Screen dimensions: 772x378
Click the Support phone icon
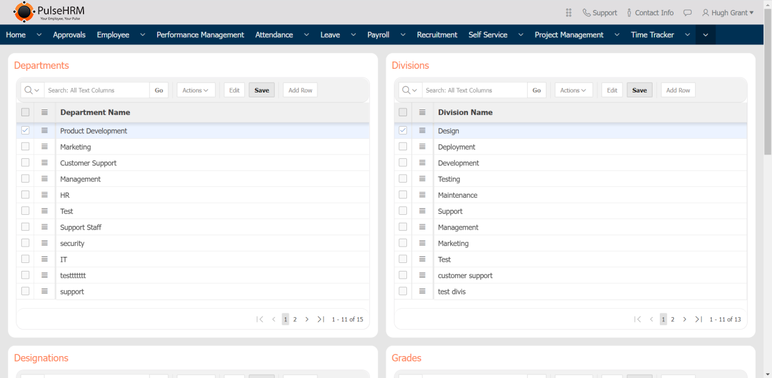586,13
